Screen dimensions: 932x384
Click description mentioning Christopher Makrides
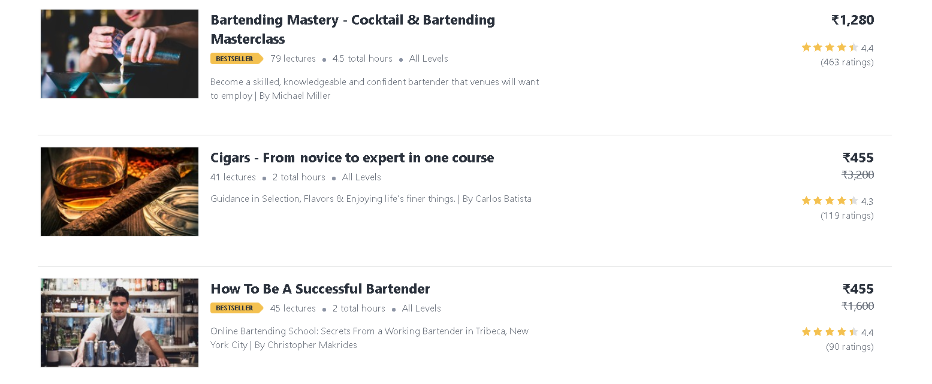pyautogui.click(x=370, y=338)
